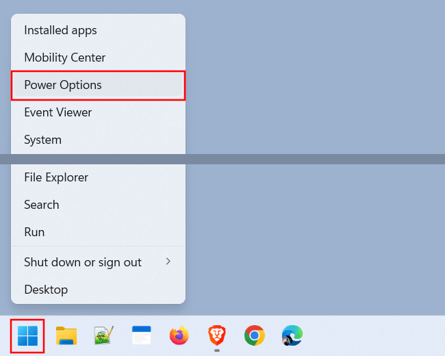The width and height of the screenshot is (445, 356).
Task: Launch Firefox from the taskbar
Action: (179, 335)
